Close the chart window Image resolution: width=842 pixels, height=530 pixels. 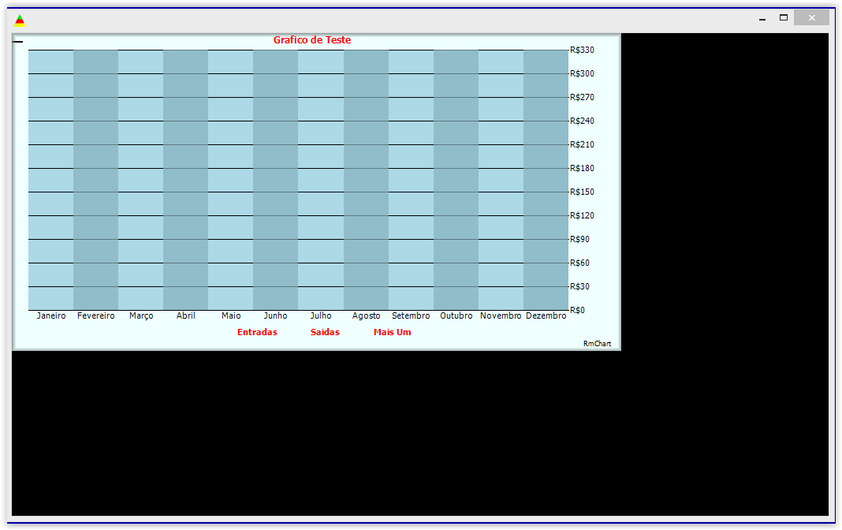811,17
